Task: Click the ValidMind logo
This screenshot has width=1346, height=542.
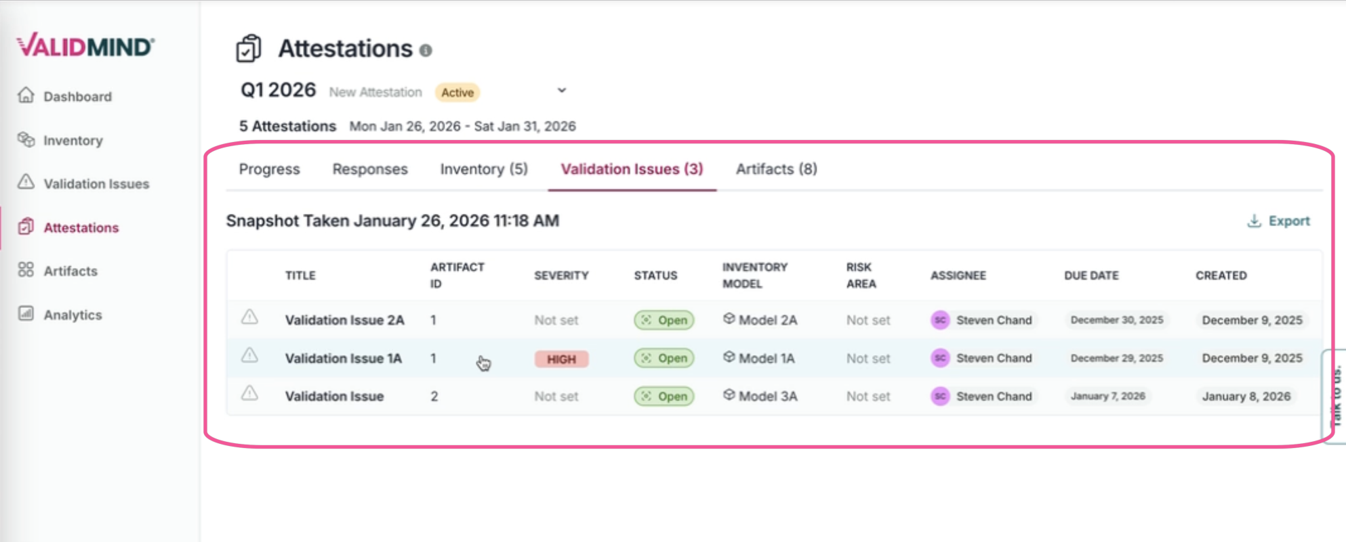Action: 85,46
